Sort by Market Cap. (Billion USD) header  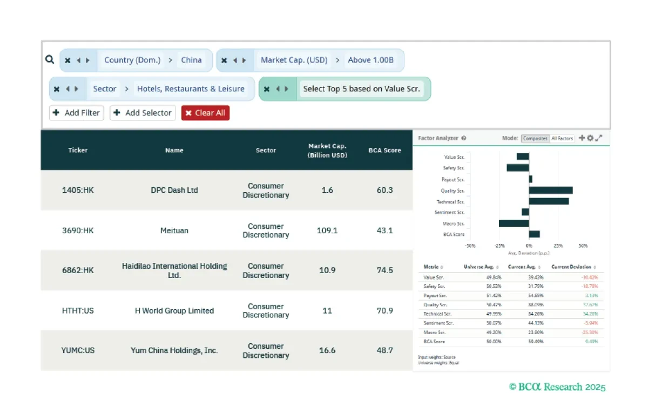[327, 151]
